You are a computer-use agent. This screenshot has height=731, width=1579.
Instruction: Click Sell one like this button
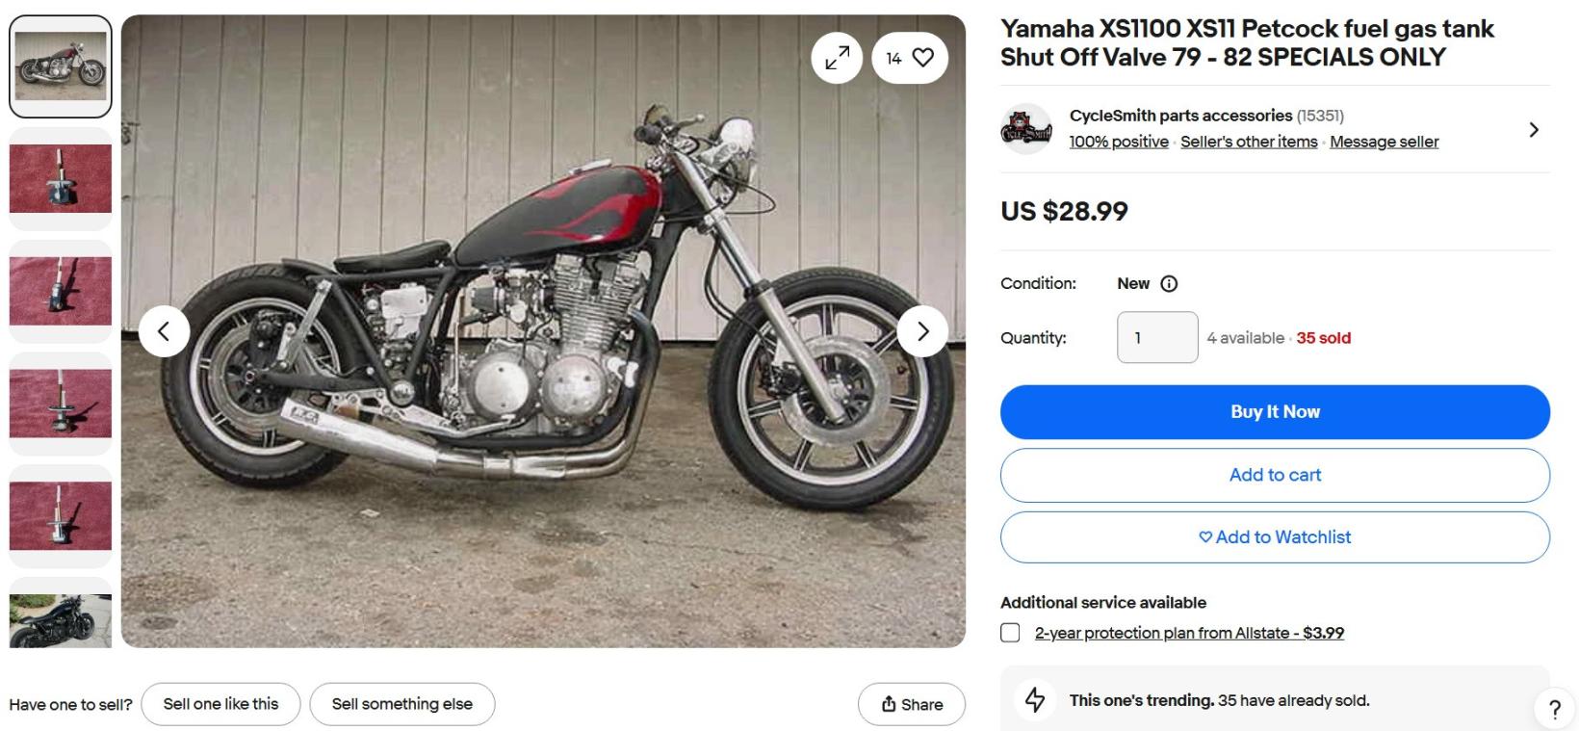pyautogui.click(x=220, y=704)
